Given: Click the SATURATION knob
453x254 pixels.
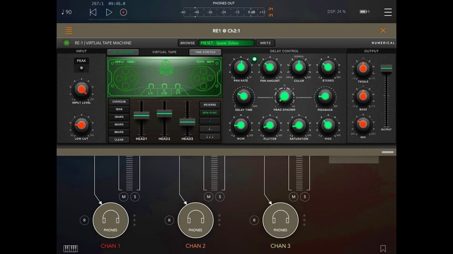Looking at the screenshot, I should [299, 125].
